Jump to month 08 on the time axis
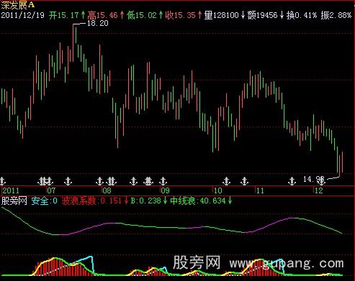The image size is (355, 281). pos(107,190)
